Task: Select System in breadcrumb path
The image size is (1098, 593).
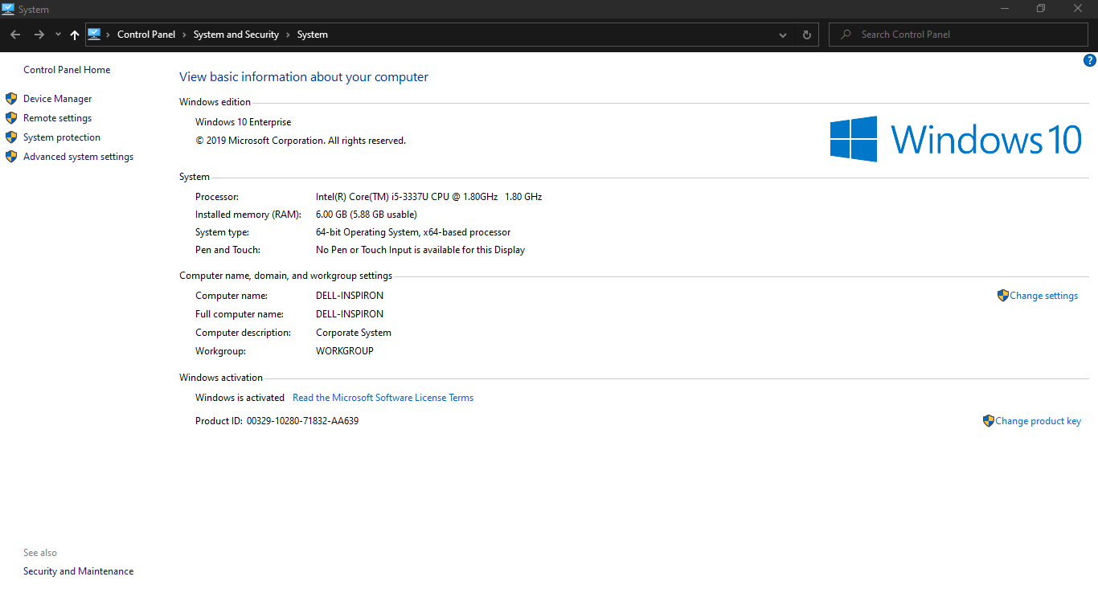Action: tap(313, 35)
